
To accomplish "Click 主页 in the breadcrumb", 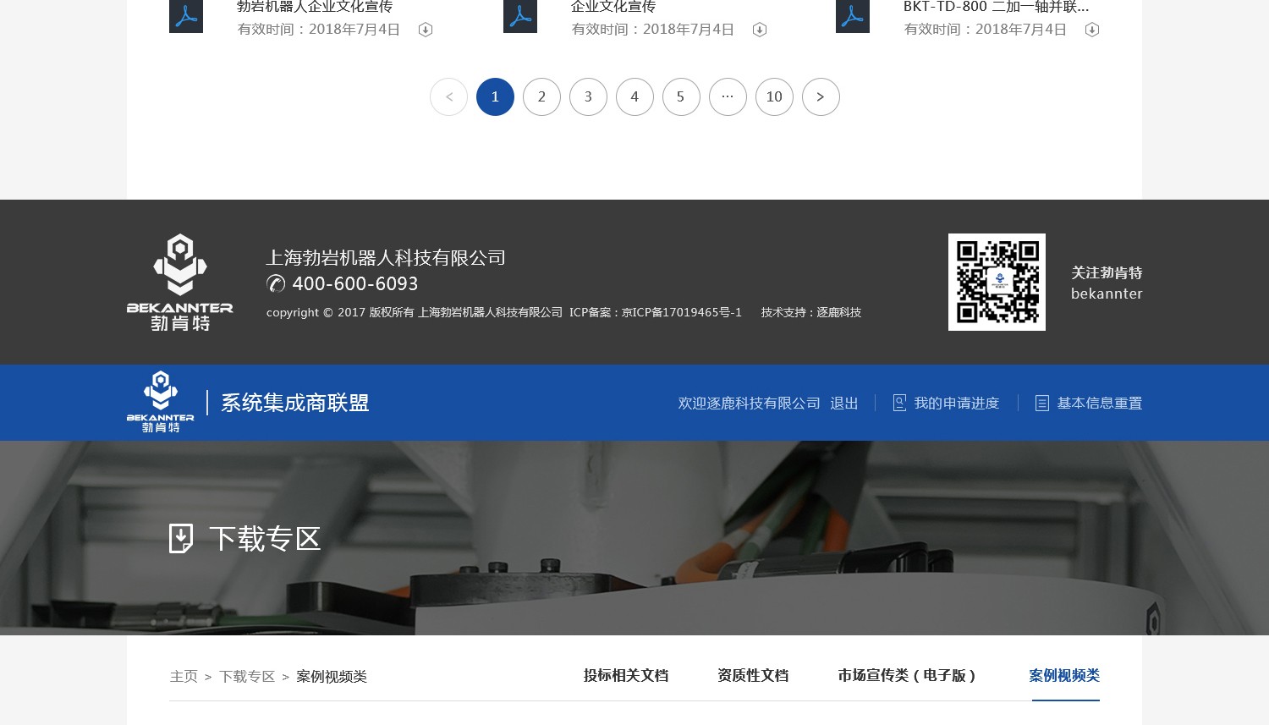I will click(x=184, y=676).
